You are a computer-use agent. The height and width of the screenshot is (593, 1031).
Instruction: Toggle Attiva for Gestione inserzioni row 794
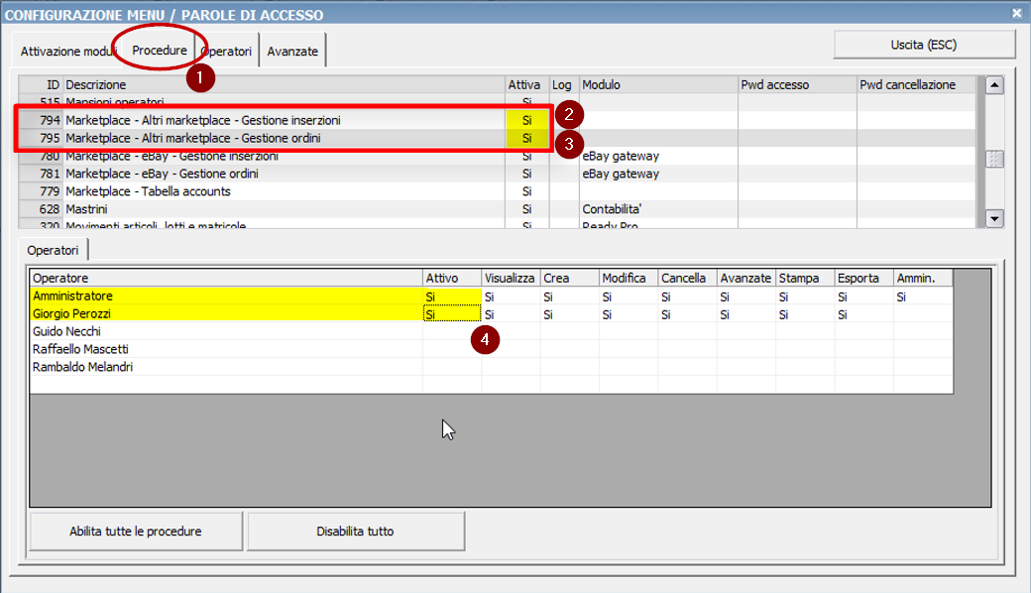[525, 120]
